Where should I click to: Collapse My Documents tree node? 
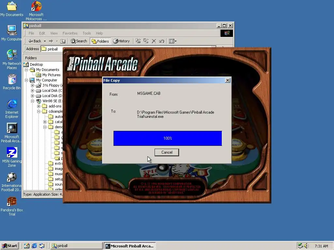click(26, 70)
